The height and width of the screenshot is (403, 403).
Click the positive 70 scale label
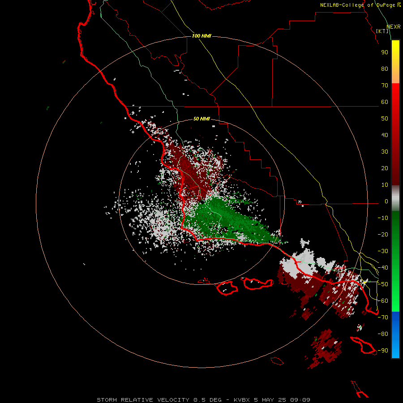pyautogui.click(x=385, y=86)
